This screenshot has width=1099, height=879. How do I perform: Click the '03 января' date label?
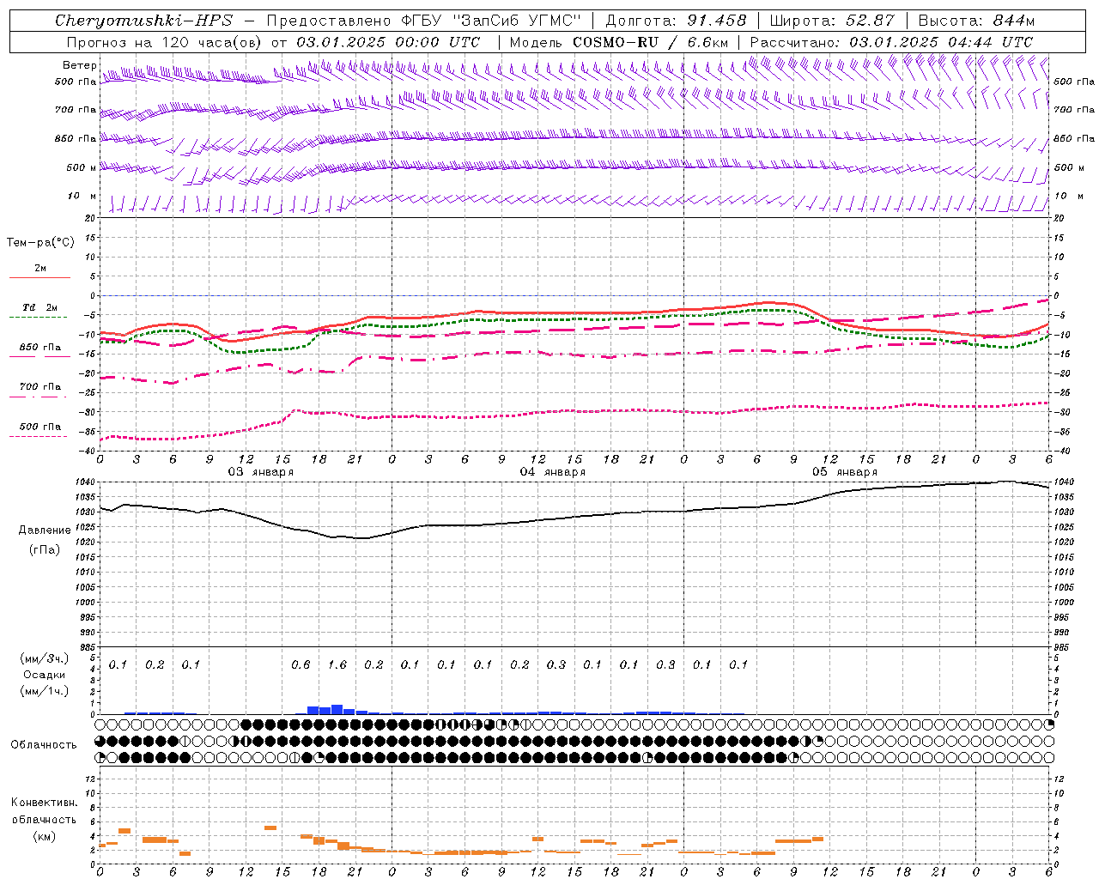[x=261, y=472]
